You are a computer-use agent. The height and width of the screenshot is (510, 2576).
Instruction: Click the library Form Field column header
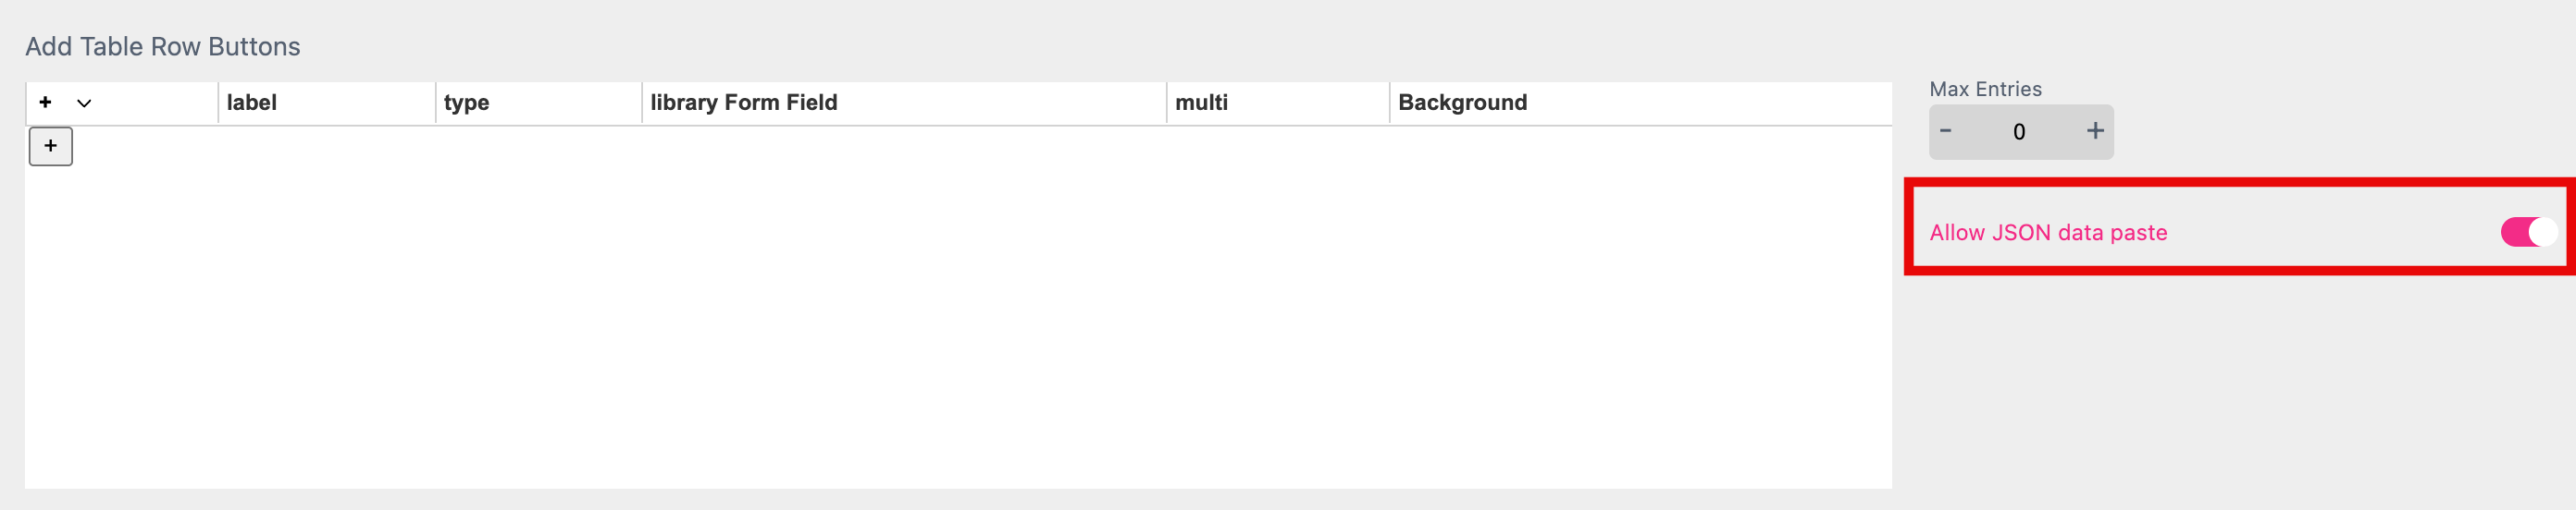click(x=743, y=103)
